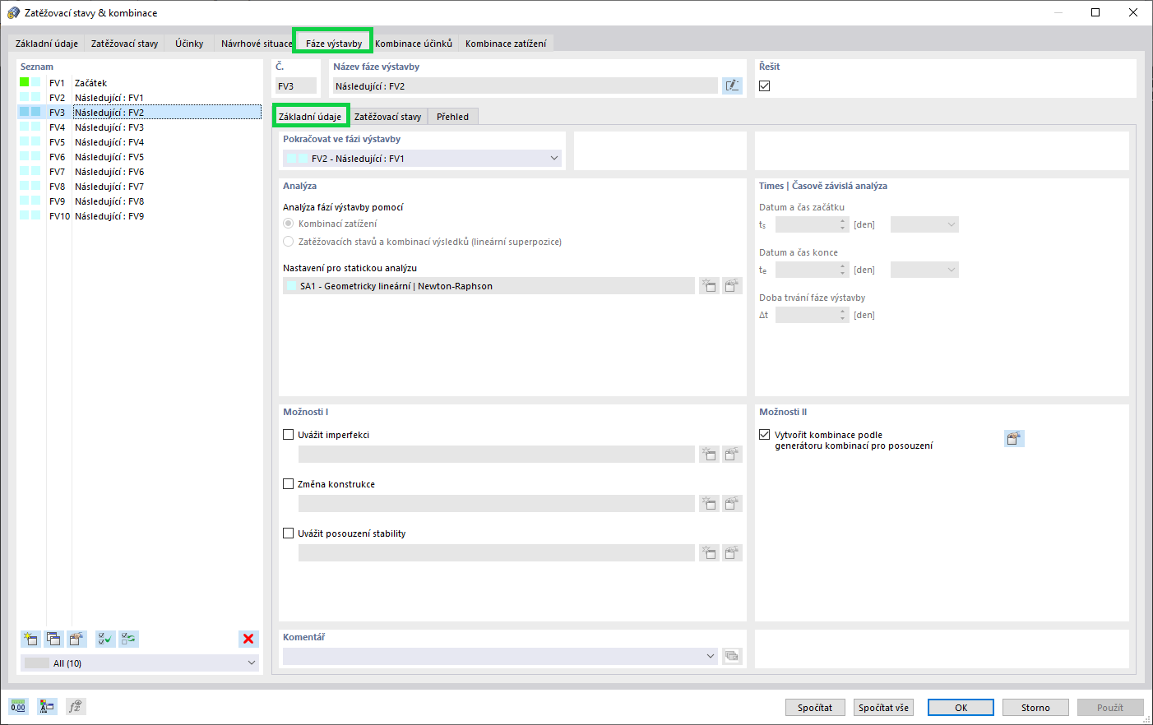Open dropdown next to start time ts

pos(924,224)
